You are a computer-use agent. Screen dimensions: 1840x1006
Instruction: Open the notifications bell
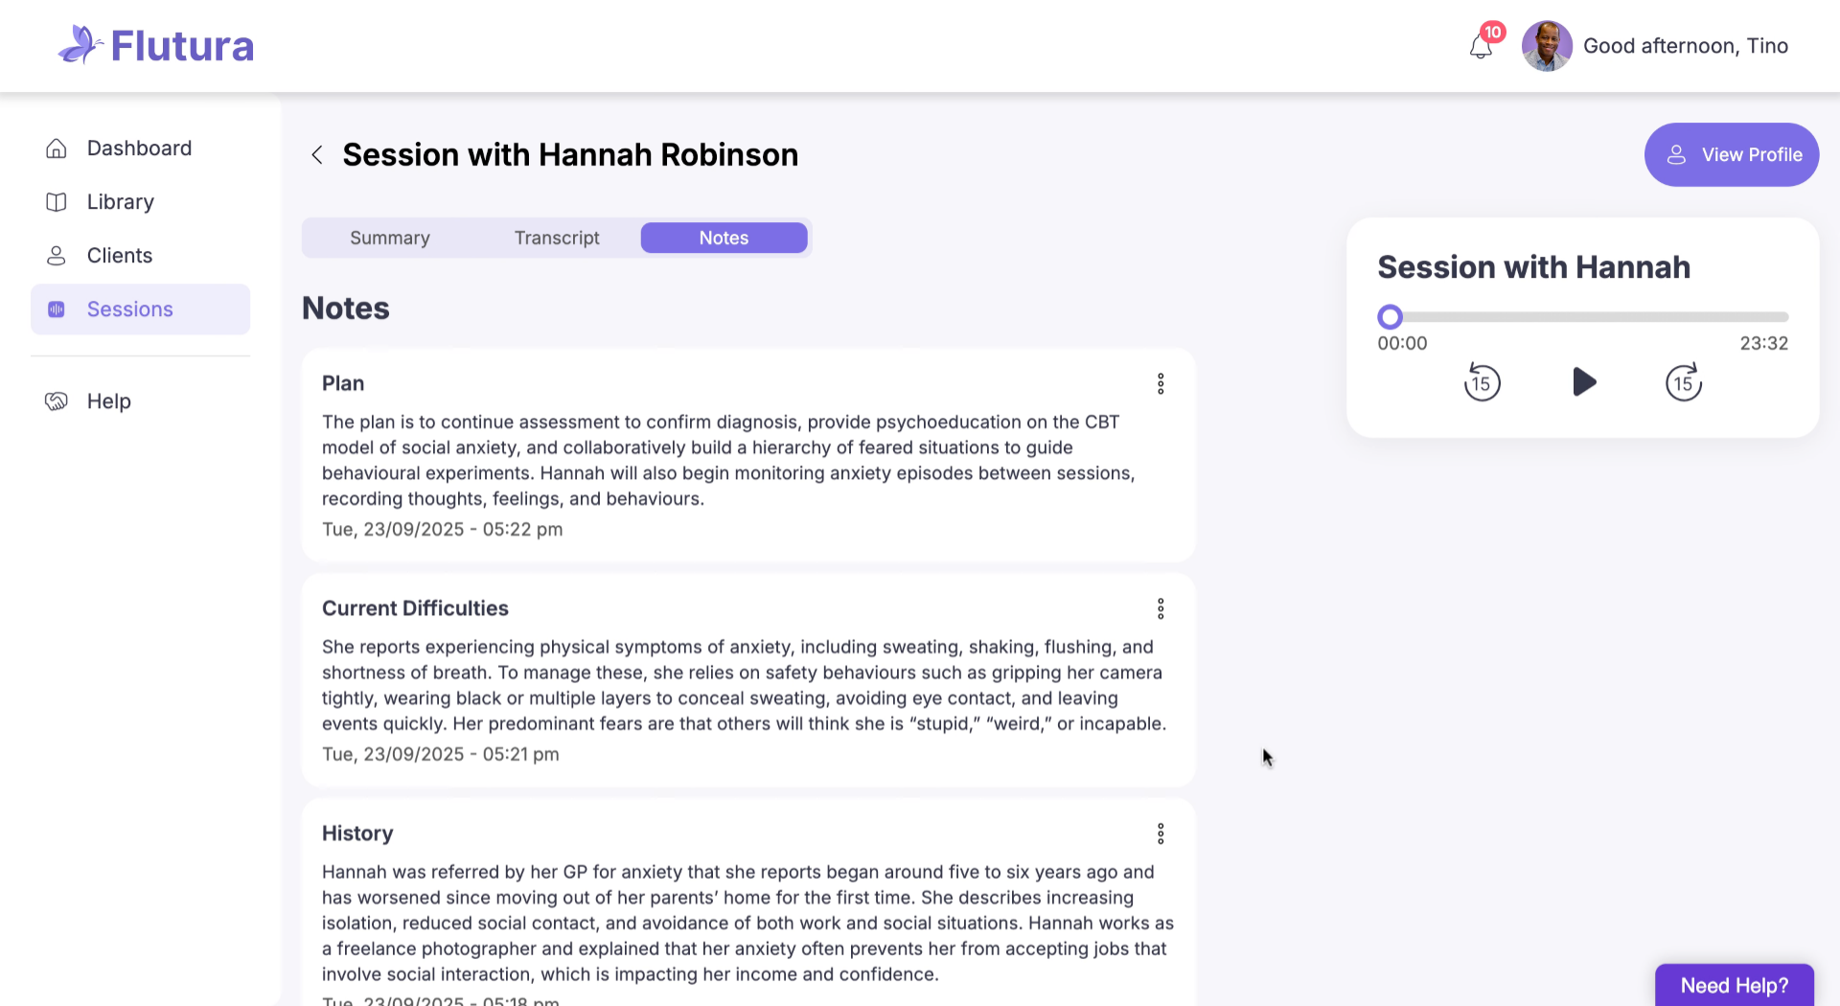click(x=1481, y=47)
